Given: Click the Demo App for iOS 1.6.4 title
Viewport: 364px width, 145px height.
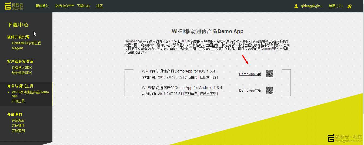Looking at the screenshot, I should (178, 71).
